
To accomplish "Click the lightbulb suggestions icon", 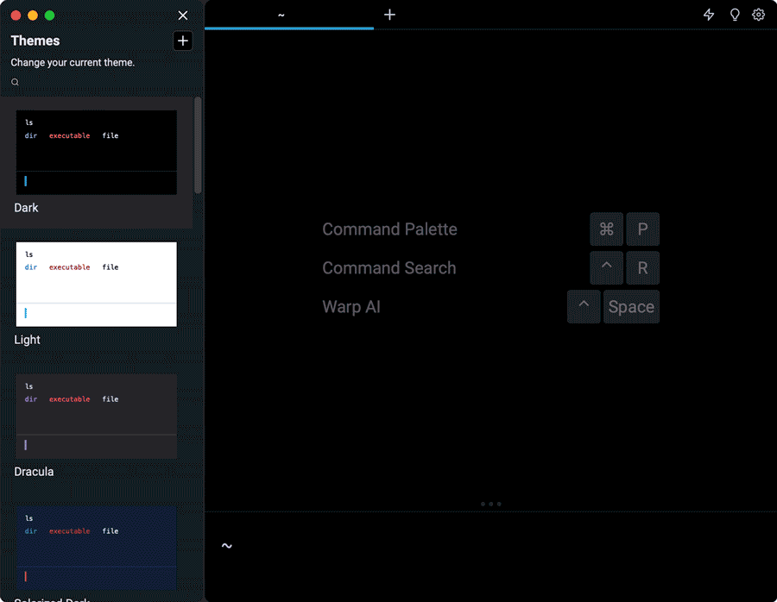I will point(735,15).
